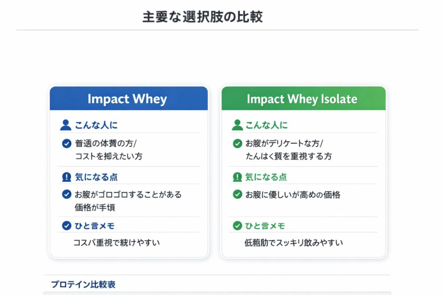The width and height of the screenshot is (443, 295).
Task: Select the blue Impact Whey card header
Action: coord(128,99)
